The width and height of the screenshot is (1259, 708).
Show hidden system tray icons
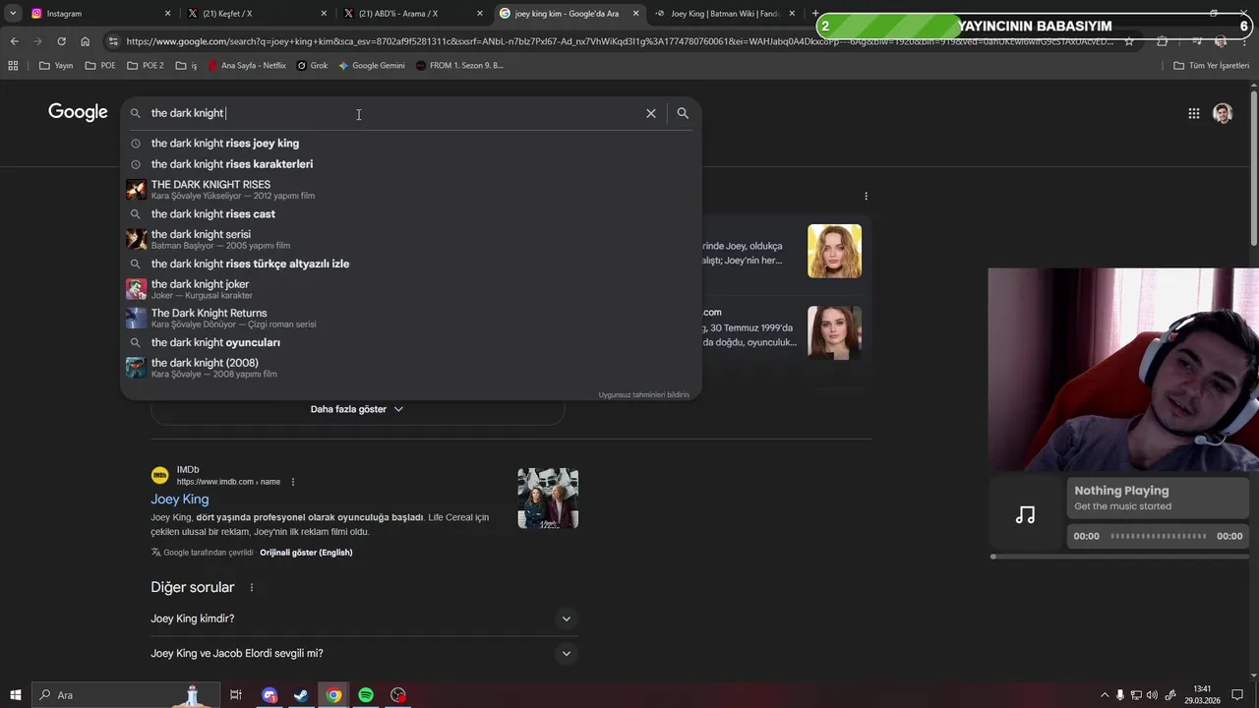[x=1104, y=695]
